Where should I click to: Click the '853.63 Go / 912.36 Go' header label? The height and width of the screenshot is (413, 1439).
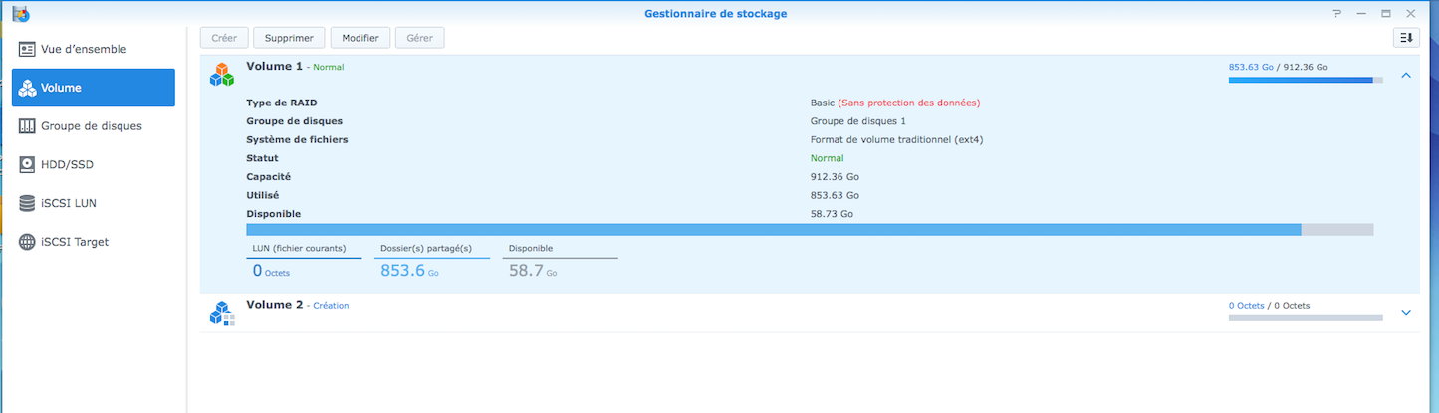[1278, 67]
